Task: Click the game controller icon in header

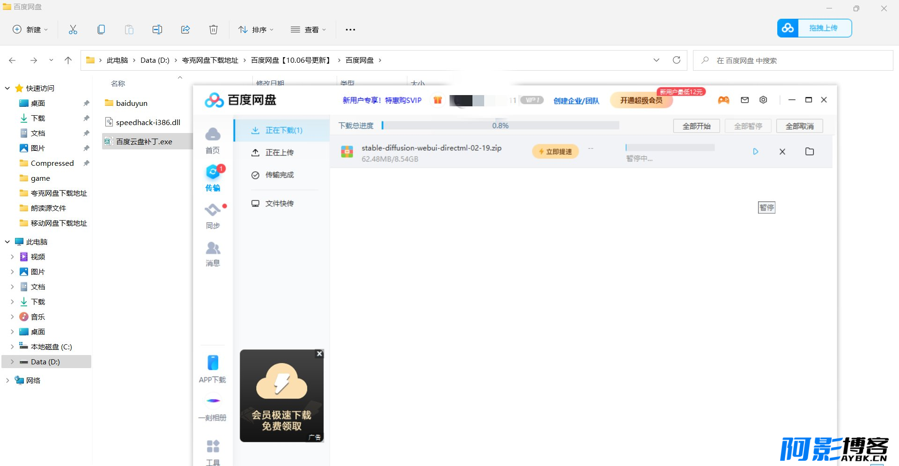Action: click(x=724, y=100)
